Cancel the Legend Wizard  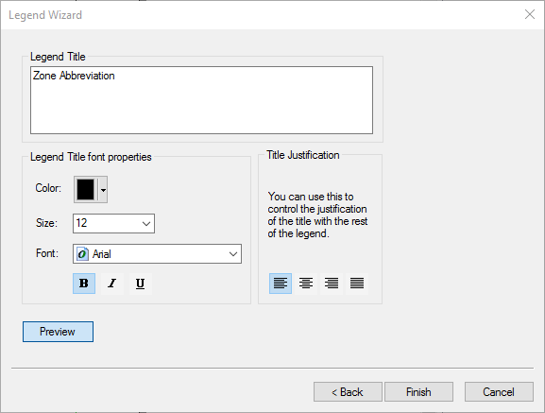tap(499, 392)
